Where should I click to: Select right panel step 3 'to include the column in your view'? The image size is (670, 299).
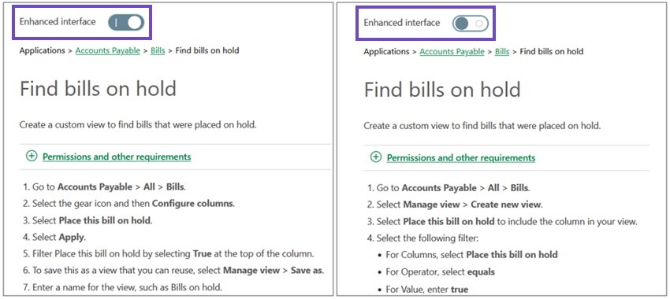(567, 222)
